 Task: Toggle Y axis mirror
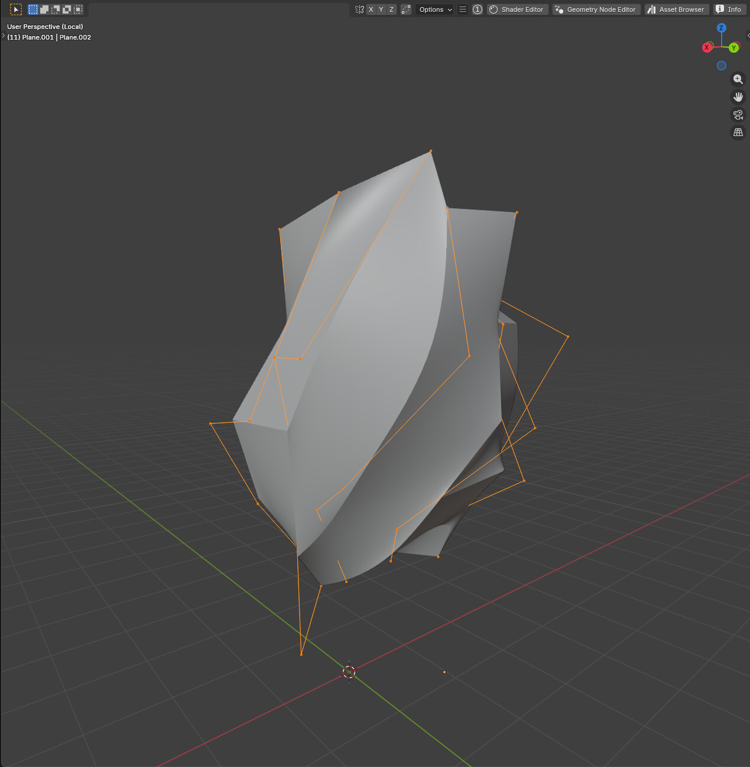[x=381, y=9]
